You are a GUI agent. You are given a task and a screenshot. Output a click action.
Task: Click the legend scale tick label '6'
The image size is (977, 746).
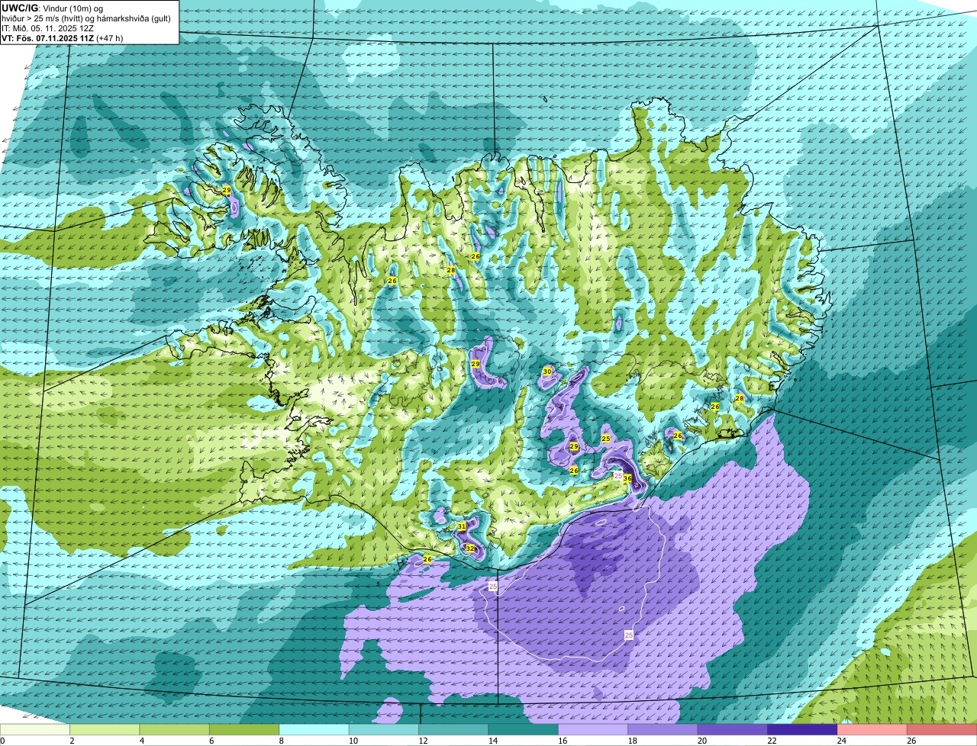tap(211, 740)
